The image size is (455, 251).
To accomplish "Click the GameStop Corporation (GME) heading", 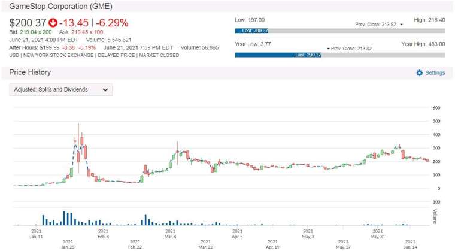I will [x=60, y=6].
